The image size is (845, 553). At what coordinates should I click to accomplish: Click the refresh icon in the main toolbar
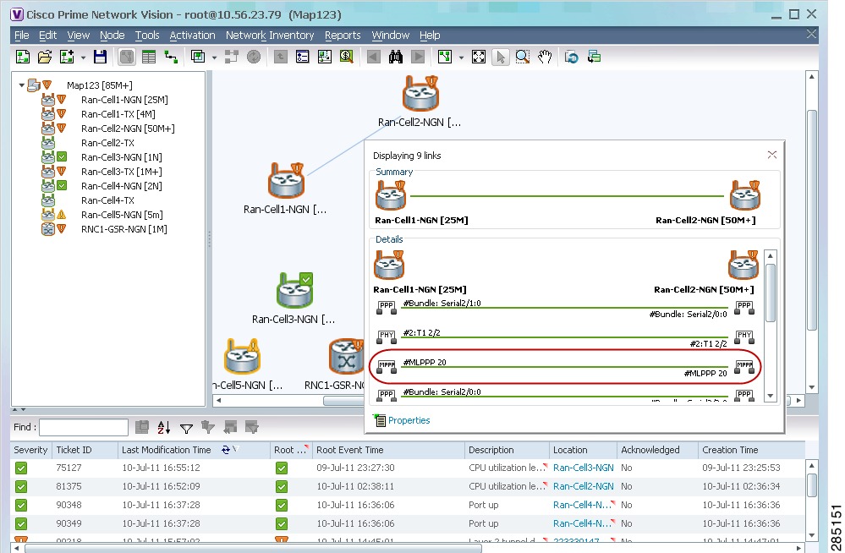tap(571, 57)
